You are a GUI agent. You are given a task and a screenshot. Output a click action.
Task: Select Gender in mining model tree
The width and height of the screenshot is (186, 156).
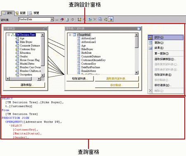tap(24, 56)
